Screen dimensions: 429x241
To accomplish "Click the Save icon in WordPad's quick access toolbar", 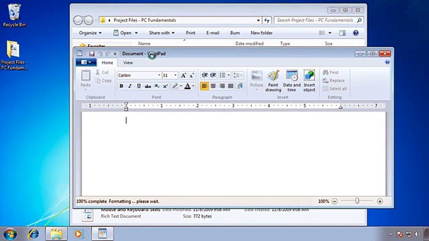I will [x=91, y=54].
